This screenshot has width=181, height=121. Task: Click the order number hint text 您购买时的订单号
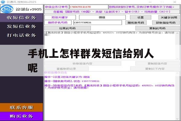click(142, 7)
